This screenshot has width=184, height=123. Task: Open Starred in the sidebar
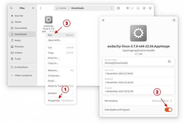(x=22, y=16)
